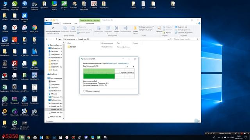Switch to the Главная ribbon tab
Image resolution: width=250 pixels, height=140 pixels.
click(56, 23)
